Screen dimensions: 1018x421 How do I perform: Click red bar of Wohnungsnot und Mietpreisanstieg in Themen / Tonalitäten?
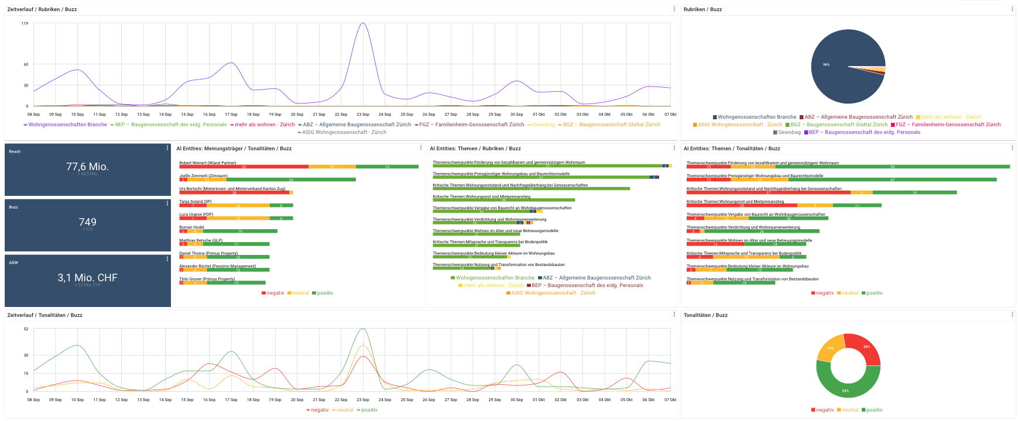pos(742,205)
